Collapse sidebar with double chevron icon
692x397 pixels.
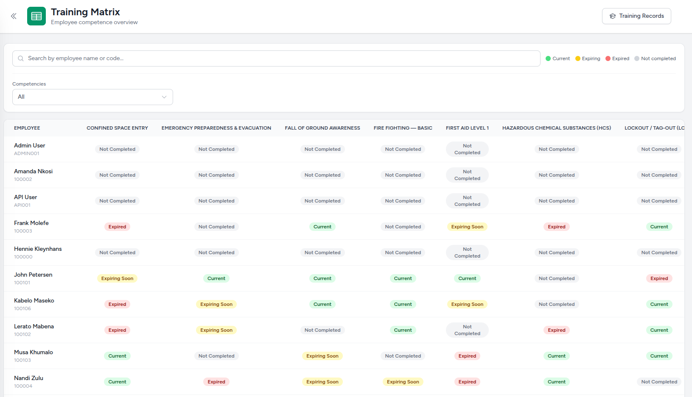14,16
